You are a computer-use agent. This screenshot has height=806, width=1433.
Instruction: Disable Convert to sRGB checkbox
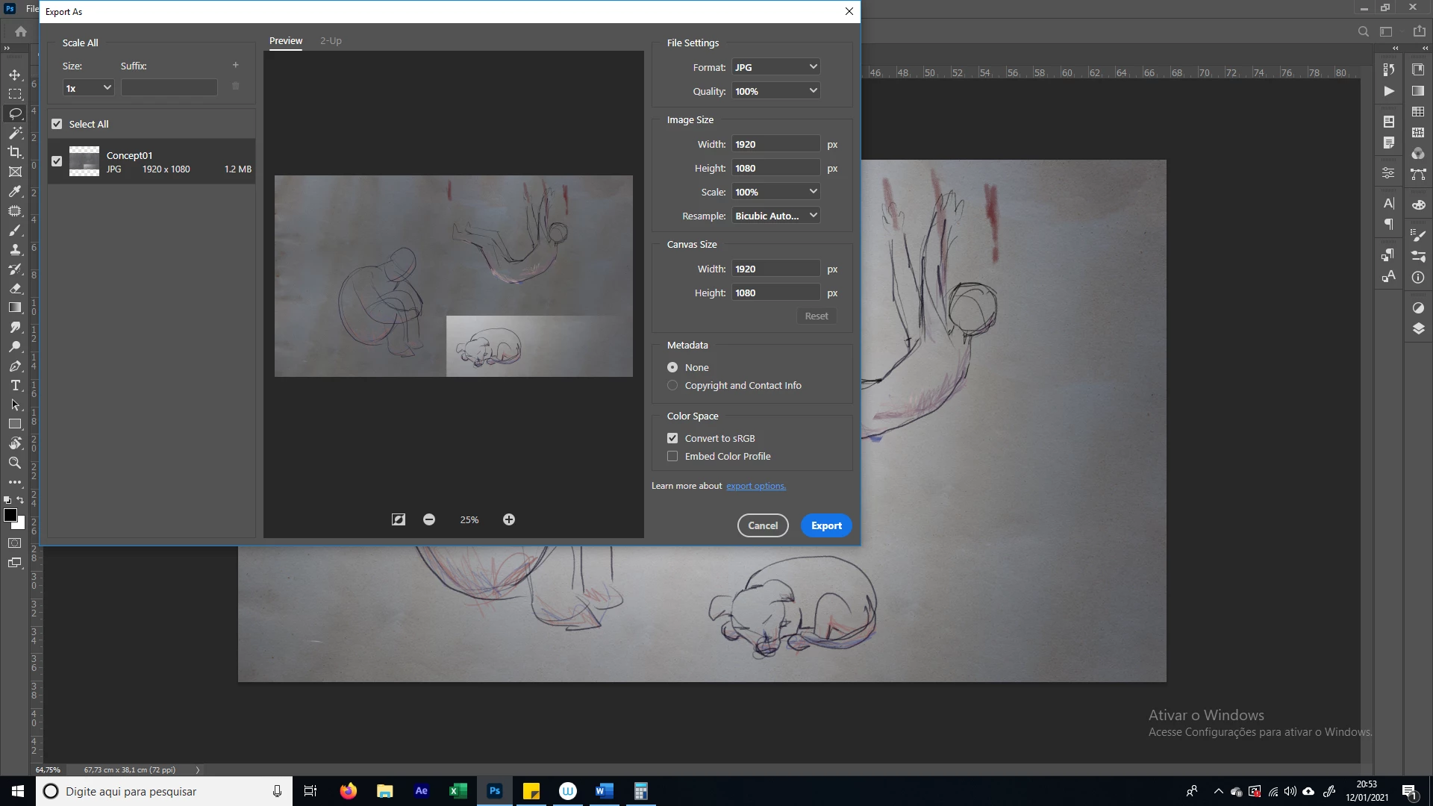pyautogui.click(x=672, y=438)
